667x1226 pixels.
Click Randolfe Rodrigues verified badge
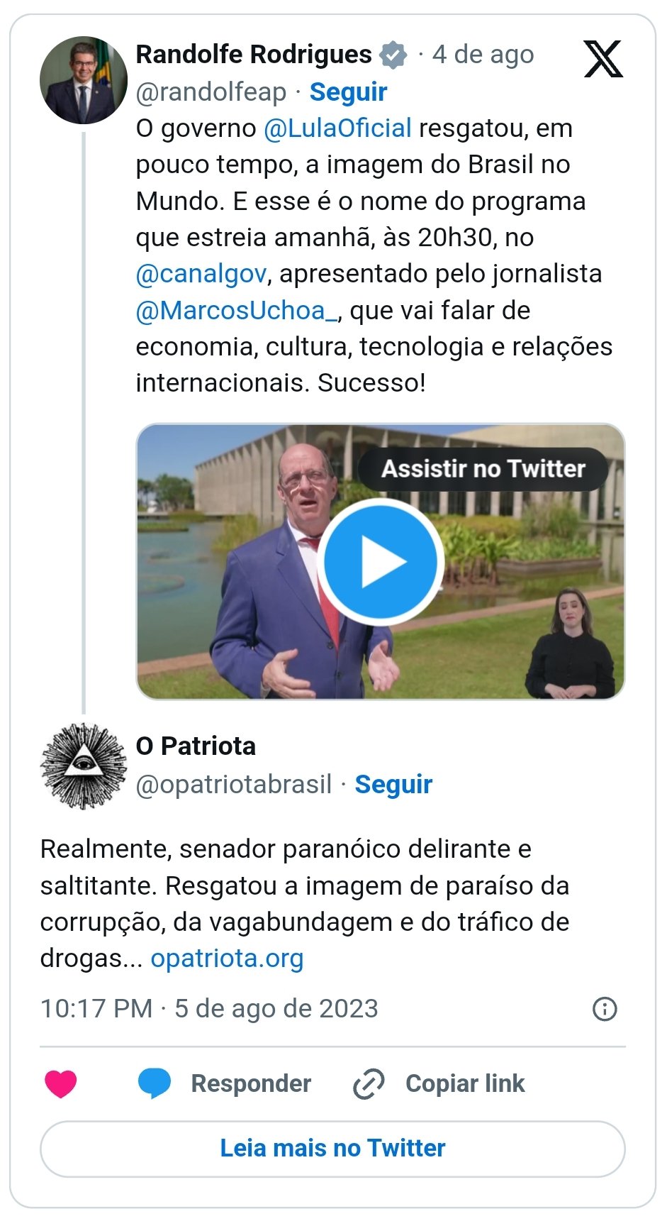click(x=393, y=55)
